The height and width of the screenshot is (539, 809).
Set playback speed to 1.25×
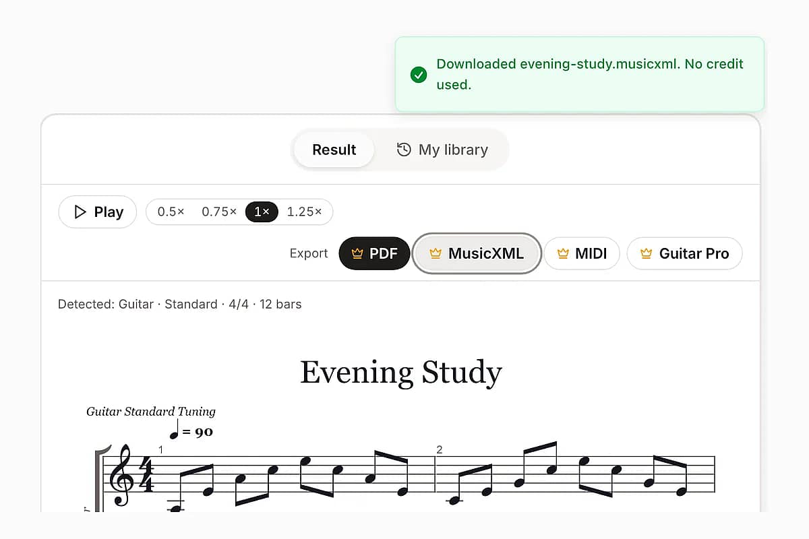click(x=305, y=212)
